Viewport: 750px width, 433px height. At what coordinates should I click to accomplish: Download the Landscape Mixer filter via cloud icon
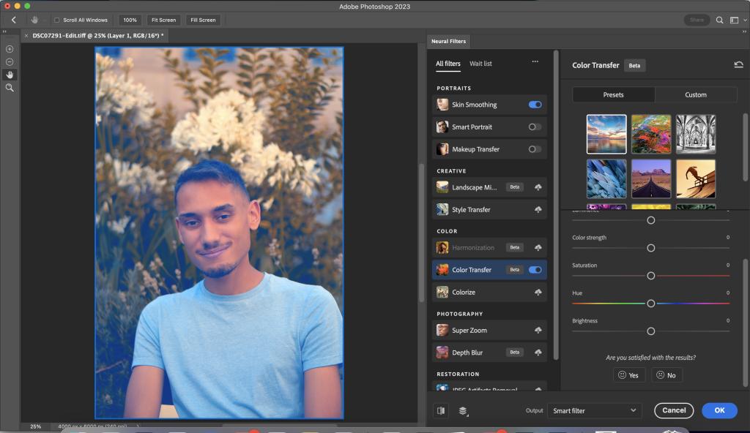pyautogui.click(x=538, y=187)
